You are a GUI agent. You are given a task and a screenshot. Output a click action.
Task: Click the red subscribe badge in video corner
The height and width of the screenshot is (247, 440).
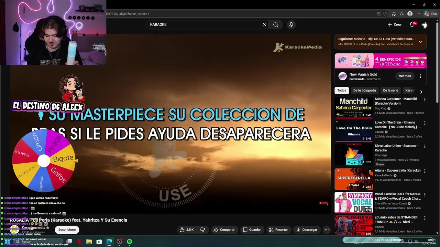tap(323, 203)
